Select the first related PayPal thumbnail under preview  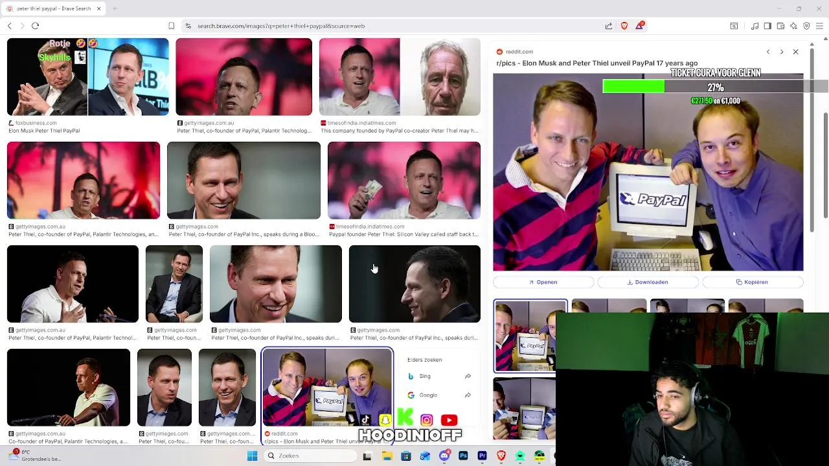[x=530, y=336]
